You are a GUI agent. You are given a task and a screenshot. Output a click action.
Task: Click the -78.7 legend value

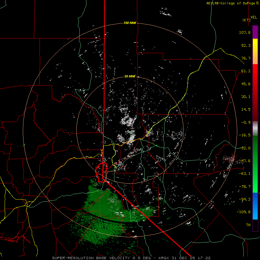click(x=245, y=187)
